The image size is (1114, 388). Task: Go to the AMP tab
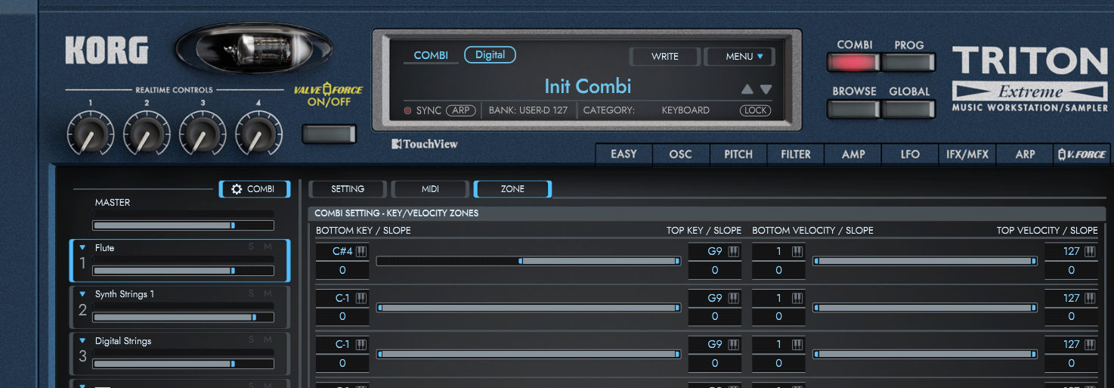coord(853,154)
